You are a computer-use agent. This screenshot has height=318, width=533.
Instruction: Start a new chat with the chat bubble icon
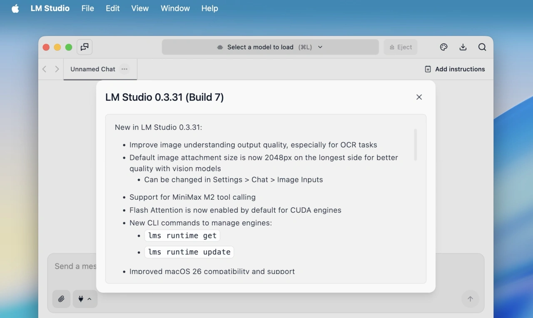(85, 47)
